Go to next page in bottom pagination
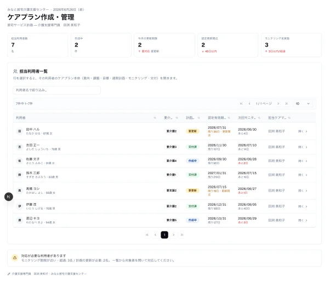This screenshot has height=283, width=329. [x=173, y=235]
